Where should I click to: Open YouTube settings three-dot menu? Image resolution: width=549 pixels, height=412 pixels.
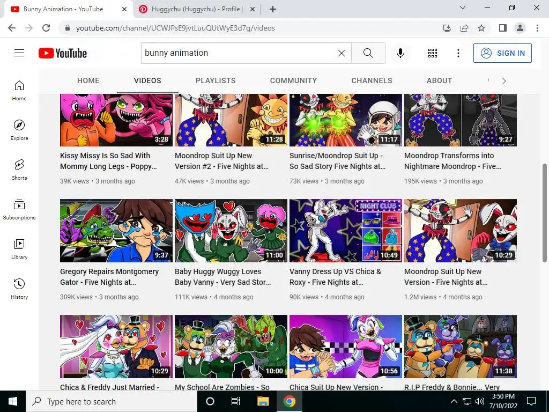[458, 53]
